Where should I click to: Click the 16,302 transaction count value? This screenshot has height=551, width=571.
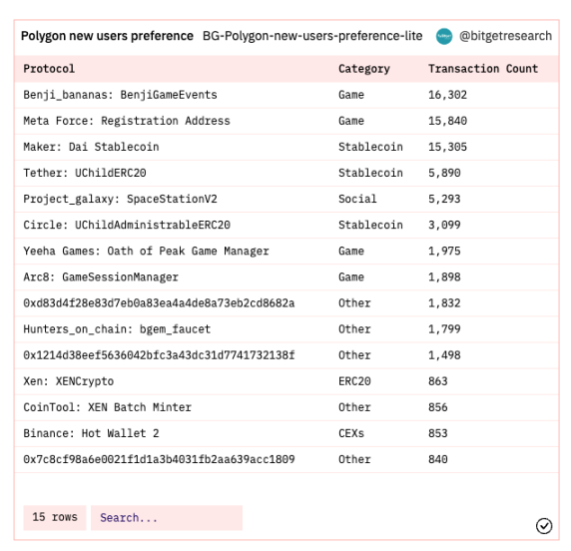(x=447, y=95)
